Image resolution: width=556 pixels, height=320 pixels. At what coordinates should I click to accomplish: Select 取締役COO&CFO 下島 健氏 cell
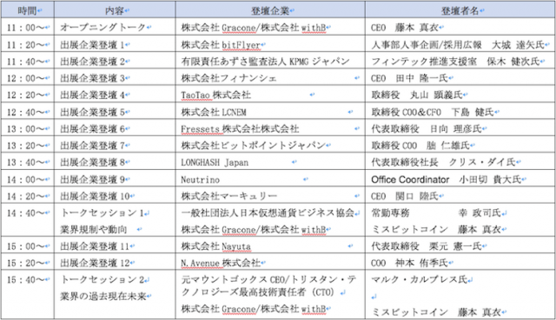pyautogui.click(x=460, y=112)
